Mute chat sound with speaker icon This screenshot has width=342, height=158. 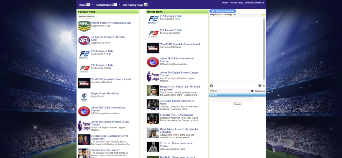[252, 91]
